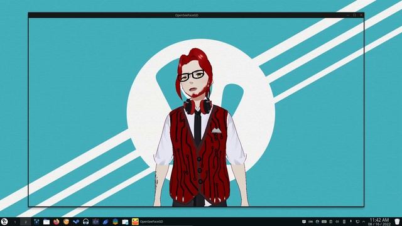
Task: Open the blue planet app icon in taskbar
Action: 106,222
